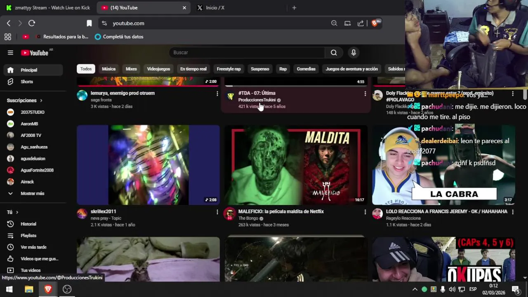This screenshot has width=528, height=297.
Task: Click ProduccionesTrukini channel avatar
Action: (x=230, y=96)
